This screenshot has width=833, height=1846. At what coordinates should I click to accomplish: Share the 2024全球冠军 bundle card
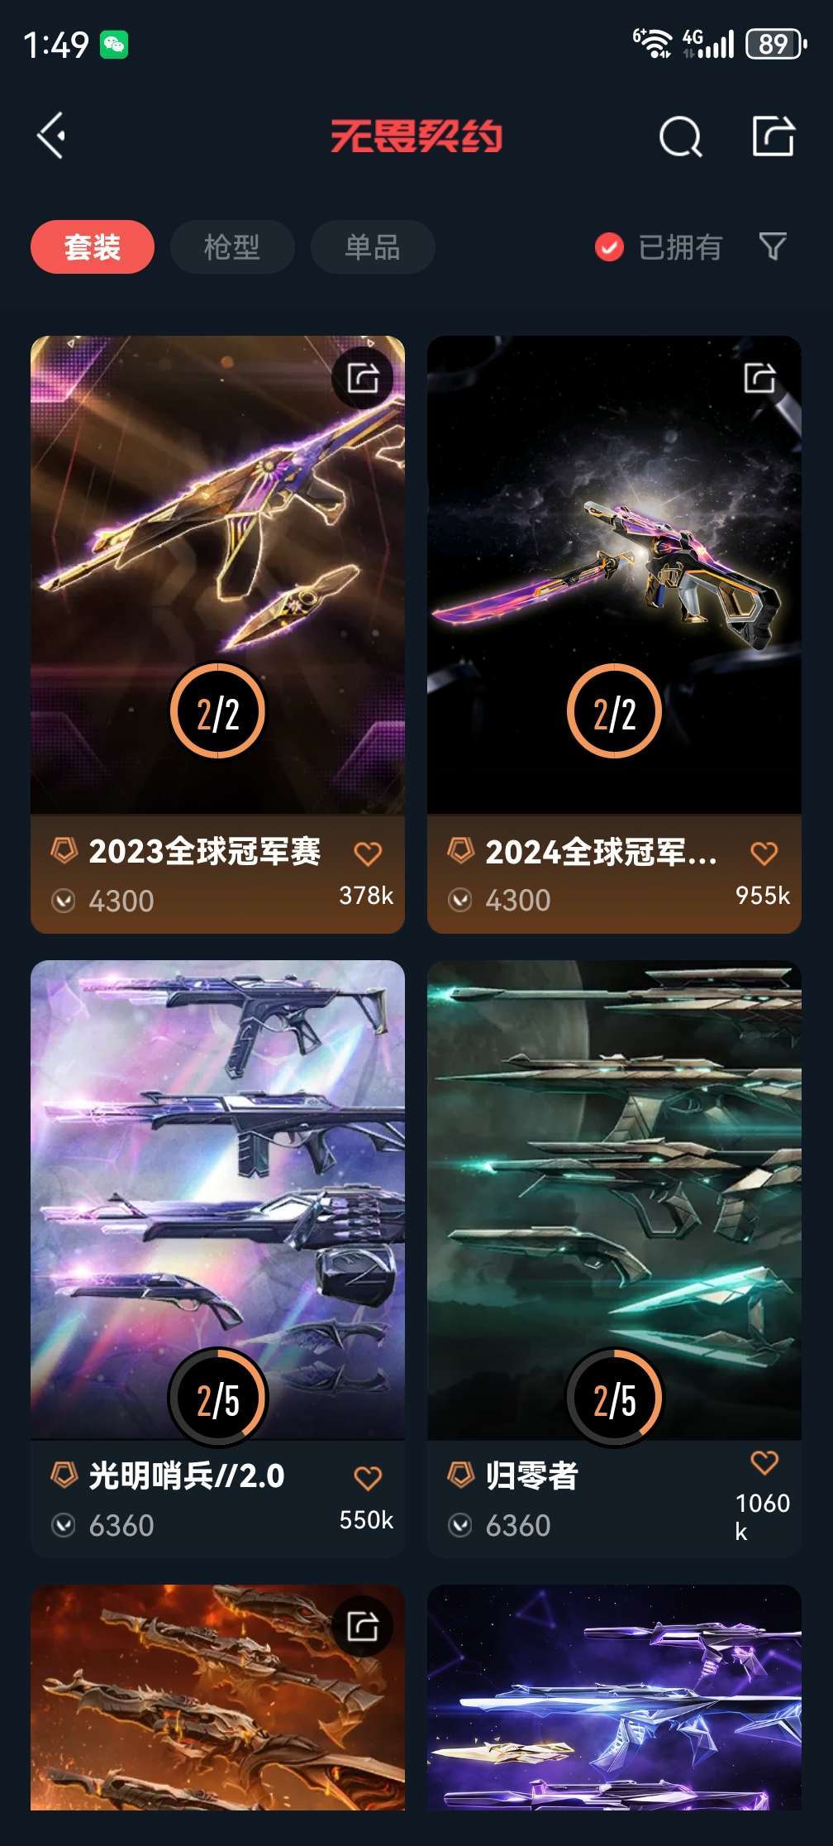pyautogui.click(x=759, y=378)
